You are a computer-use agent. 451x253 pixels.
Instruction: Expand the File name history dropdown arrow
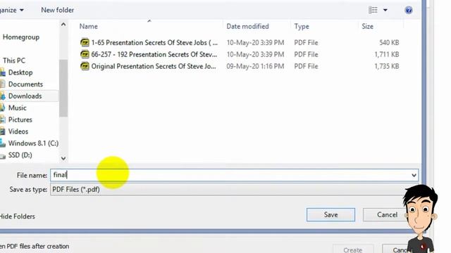(x=414, y=175)
